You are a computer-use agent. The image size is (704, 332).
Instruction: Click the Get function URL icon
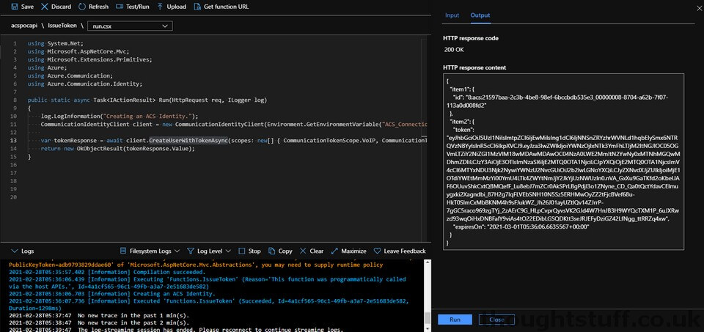(x=197, y=7)
